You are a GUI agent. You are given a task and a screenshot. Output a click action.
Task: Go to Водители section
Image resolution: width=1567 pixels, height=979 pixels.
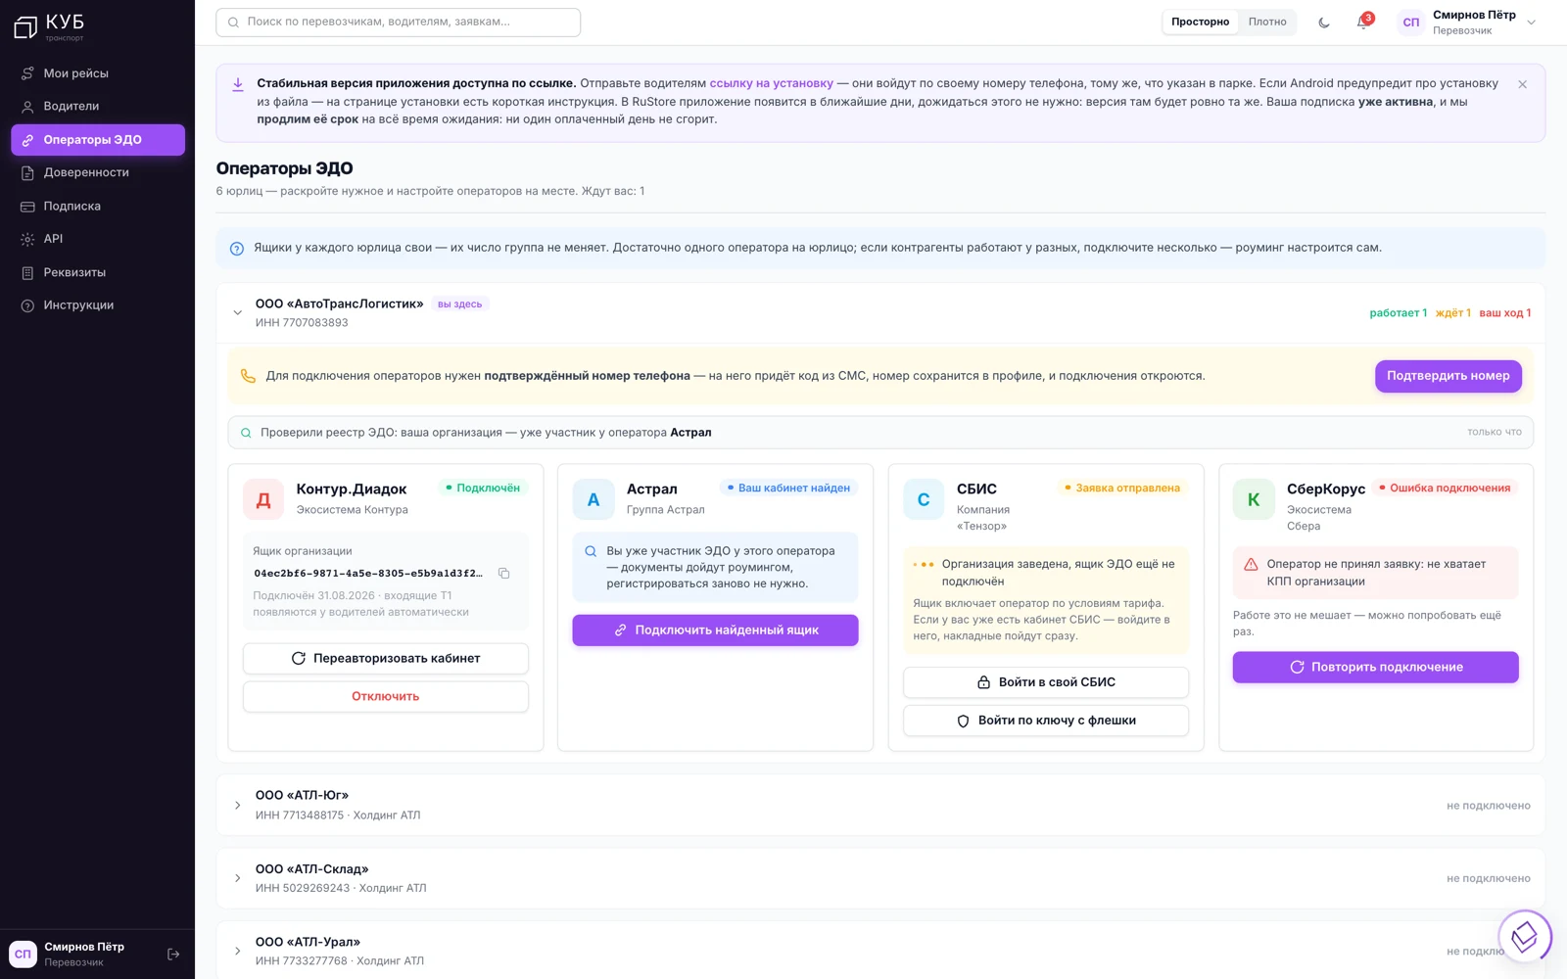click(98, 107)
